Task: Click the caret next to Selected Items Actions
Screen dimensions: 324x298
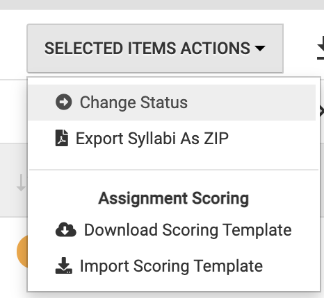Action: click(260, 48)
